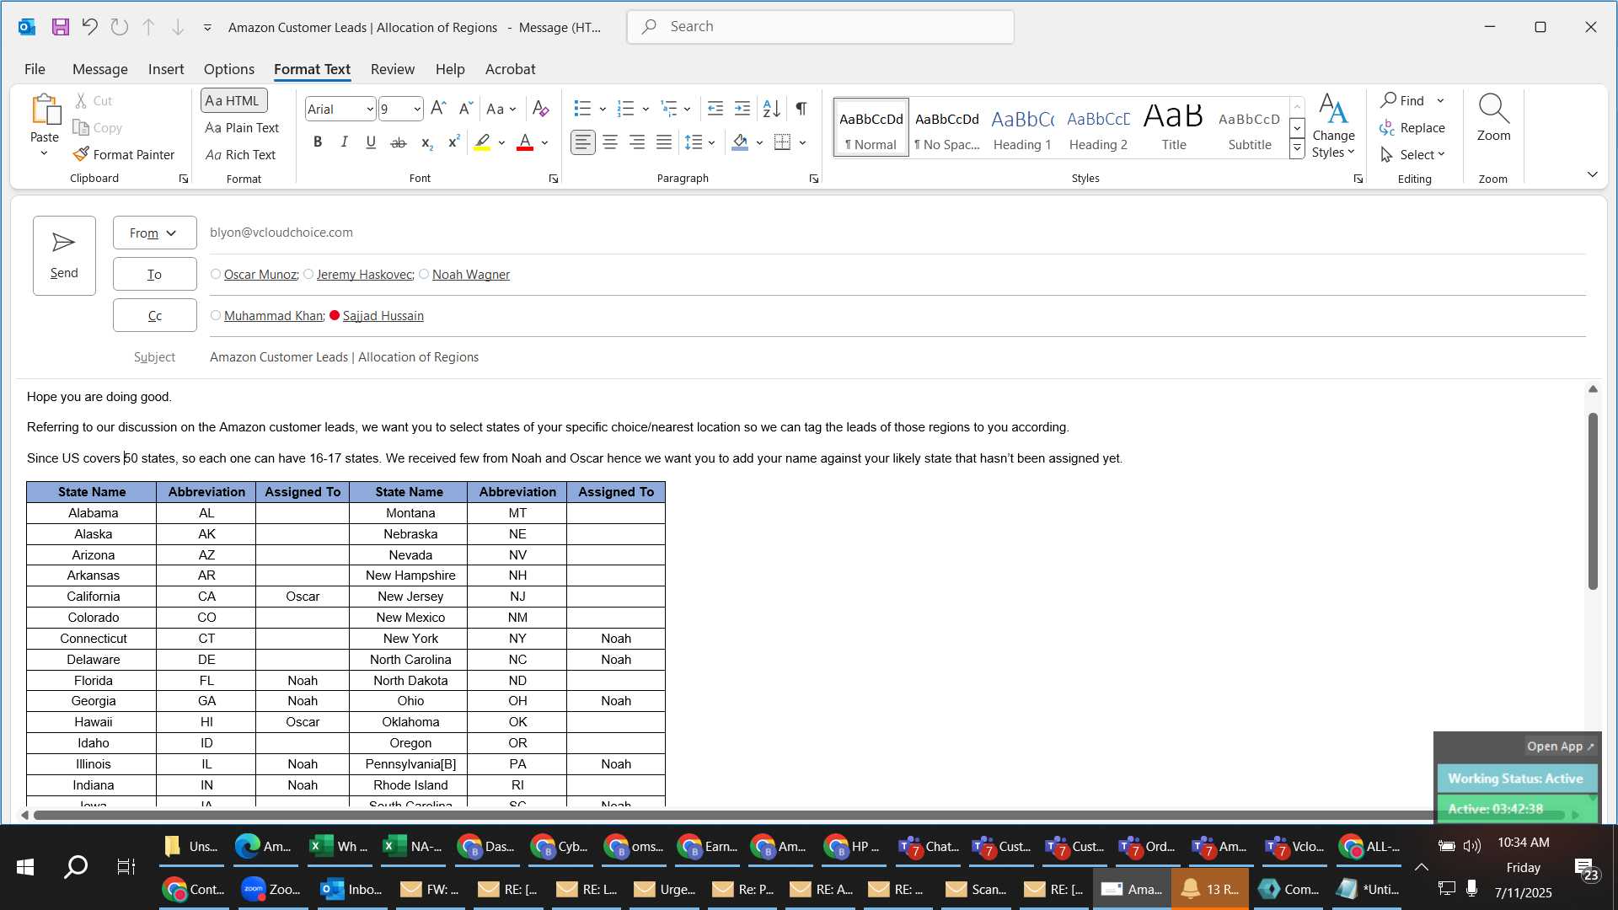
Task: Click Decrease Font Size icon
Action: pos(465,109)
